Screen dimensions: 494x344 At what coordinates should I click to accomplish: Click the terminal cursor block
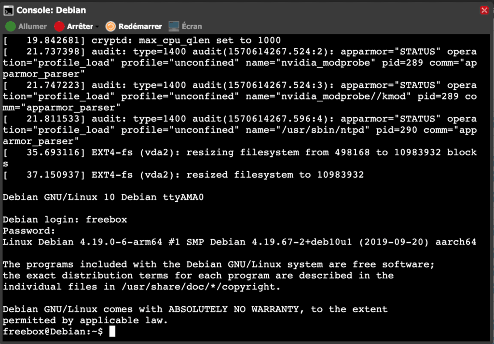[x=112, y=331]
